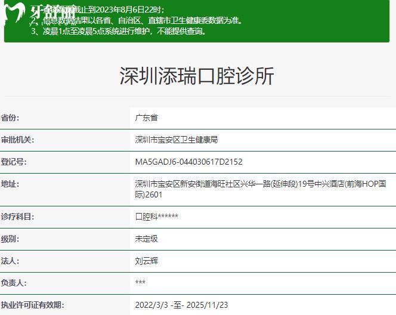Select the 省份 label
Screen dimensions: 396x315
tap(10, 118)
